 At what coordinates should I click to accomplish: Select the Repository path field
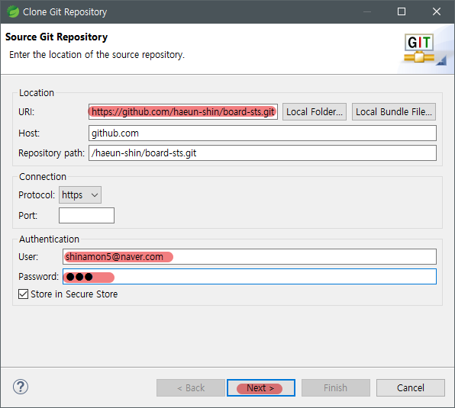point(263,153)
